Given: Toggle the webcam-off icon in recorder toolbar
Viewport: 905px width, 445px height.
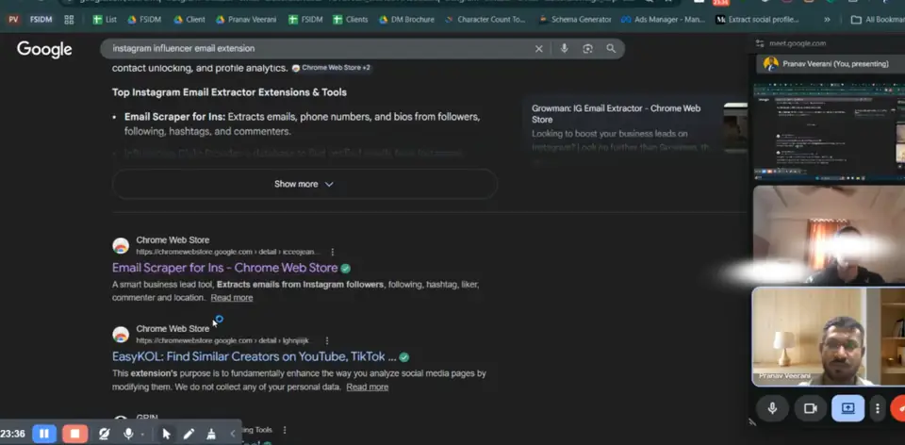Looking at the screenshot, I should tap(105, 434).
